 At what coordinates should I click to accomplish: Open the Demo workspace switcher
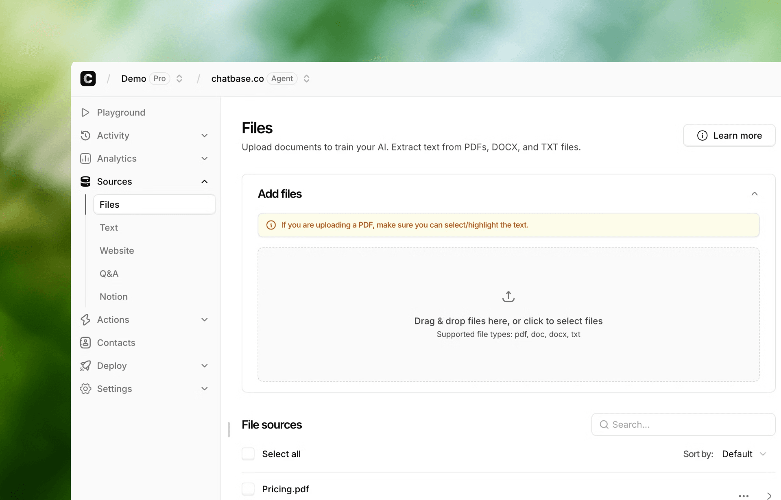pyautogui.click(x=179, y=78)
